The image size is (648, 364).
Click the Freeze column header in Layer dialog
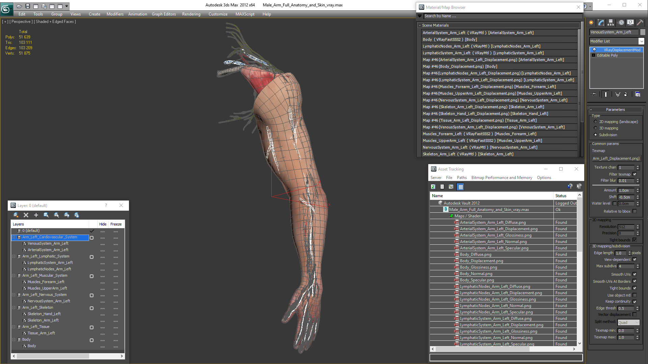116,224
